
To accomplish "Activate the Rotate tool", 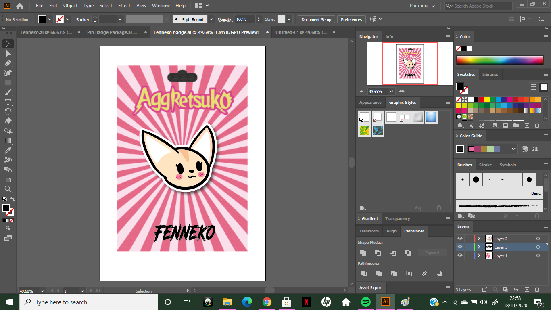I will point(8,111).
